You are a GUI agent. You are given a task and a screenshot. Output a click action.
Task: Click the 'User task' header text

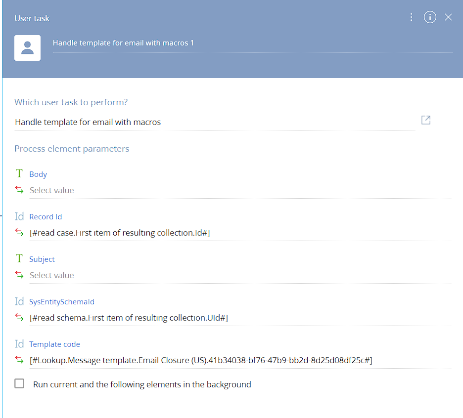32,18
